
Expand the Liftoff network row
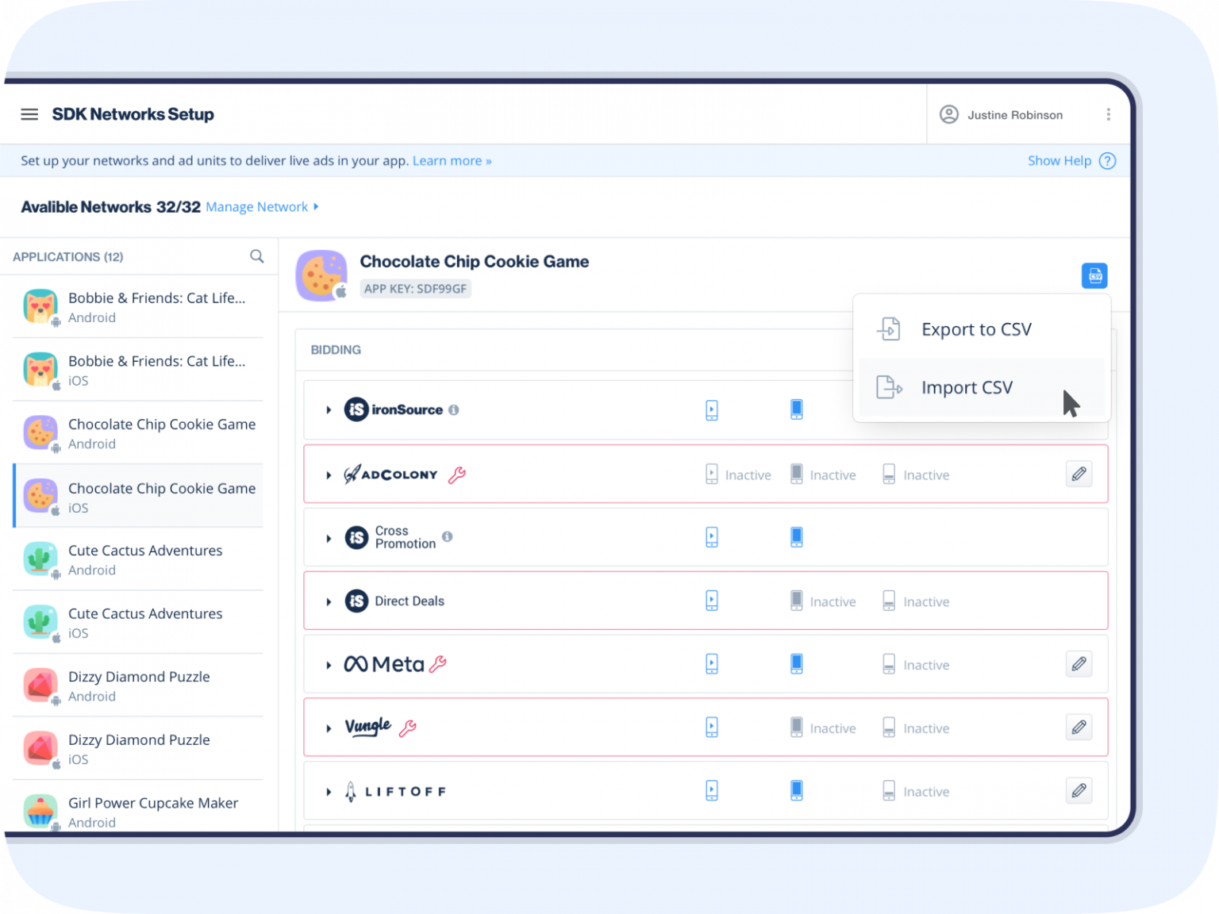pyautogui.click(x=329, y=792)
